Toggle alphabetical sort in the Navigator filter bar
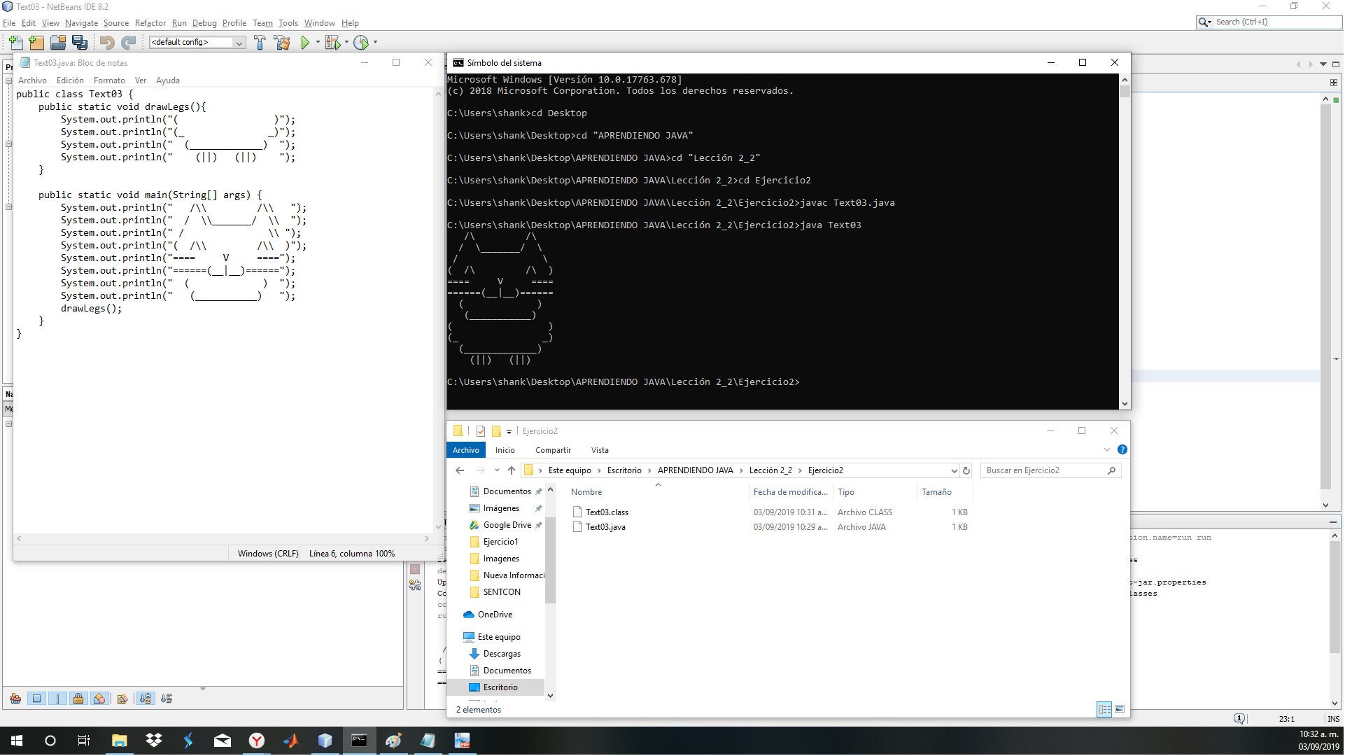Image resolution: width=1345 pixels, height=756 pixels. click(x=145, y=698)
